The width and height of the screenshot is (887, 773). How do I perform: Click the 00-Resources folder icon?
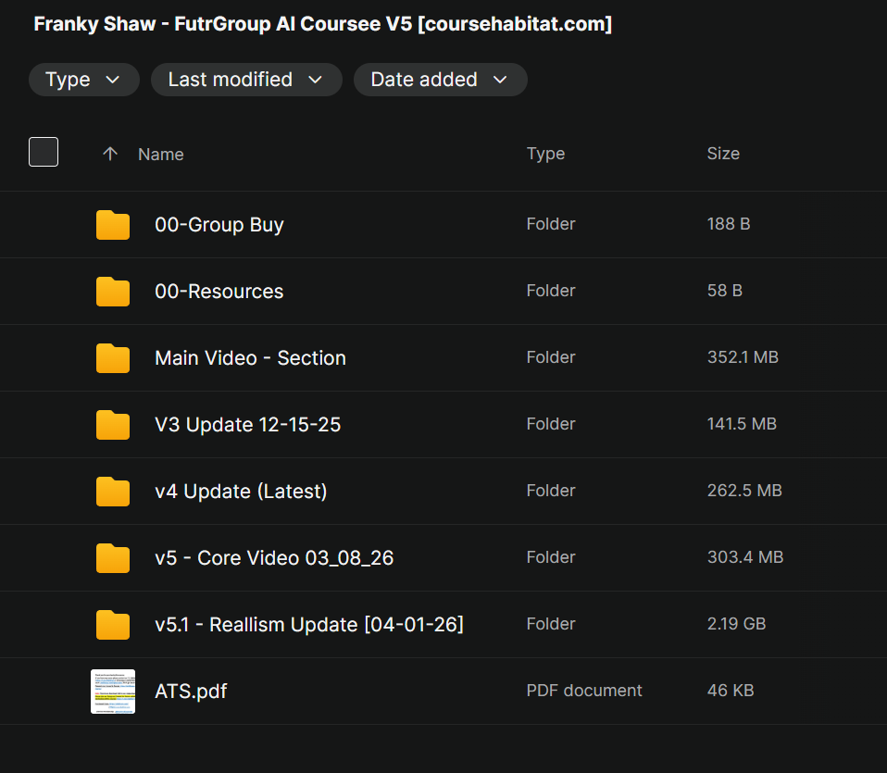113,292
